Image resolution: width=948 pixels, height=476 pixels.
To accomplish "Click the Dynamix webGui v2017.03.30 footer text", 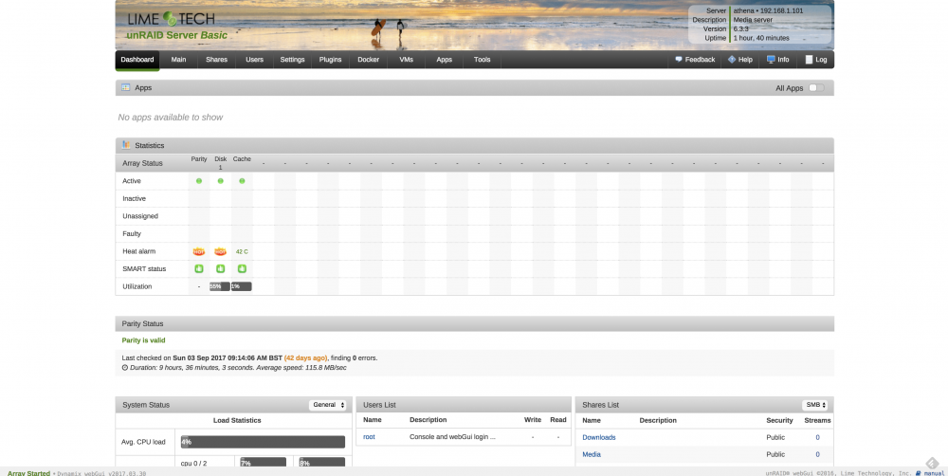I will (101, 473).
